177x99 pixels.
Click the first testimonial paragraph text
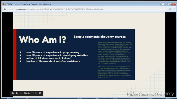point(114,53)
